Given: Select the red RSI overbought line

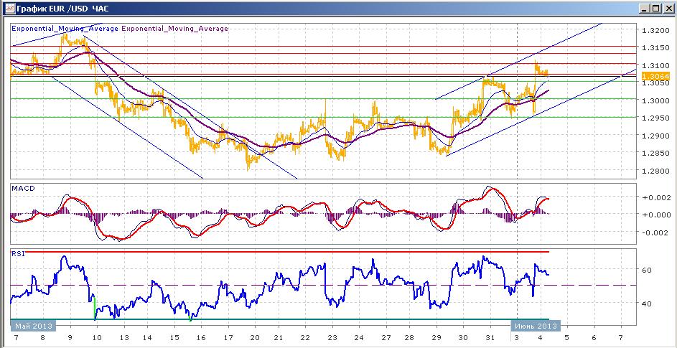Looking at the screenshot, I should (280, 251).
